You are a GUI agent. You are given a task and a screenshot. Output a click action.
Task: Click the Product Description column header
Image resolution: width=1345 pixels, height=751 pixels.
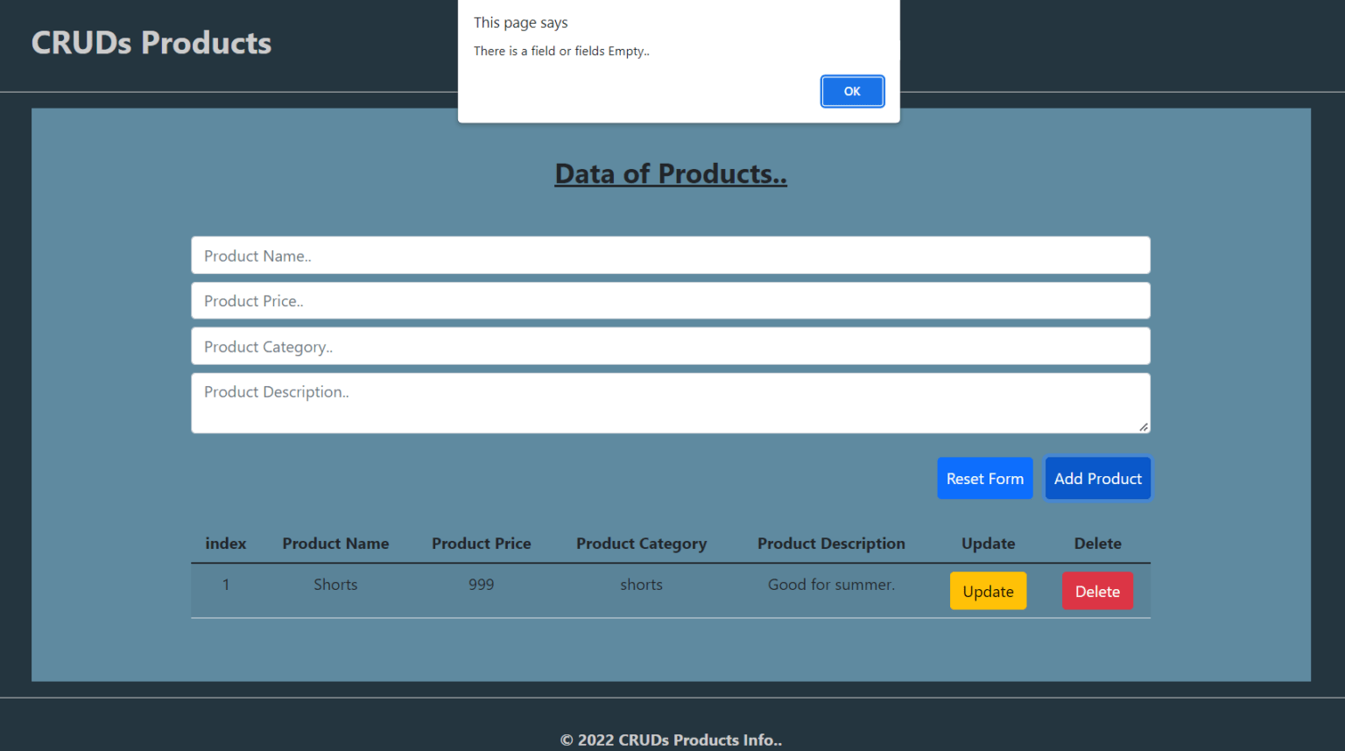(x=831, y=544)
